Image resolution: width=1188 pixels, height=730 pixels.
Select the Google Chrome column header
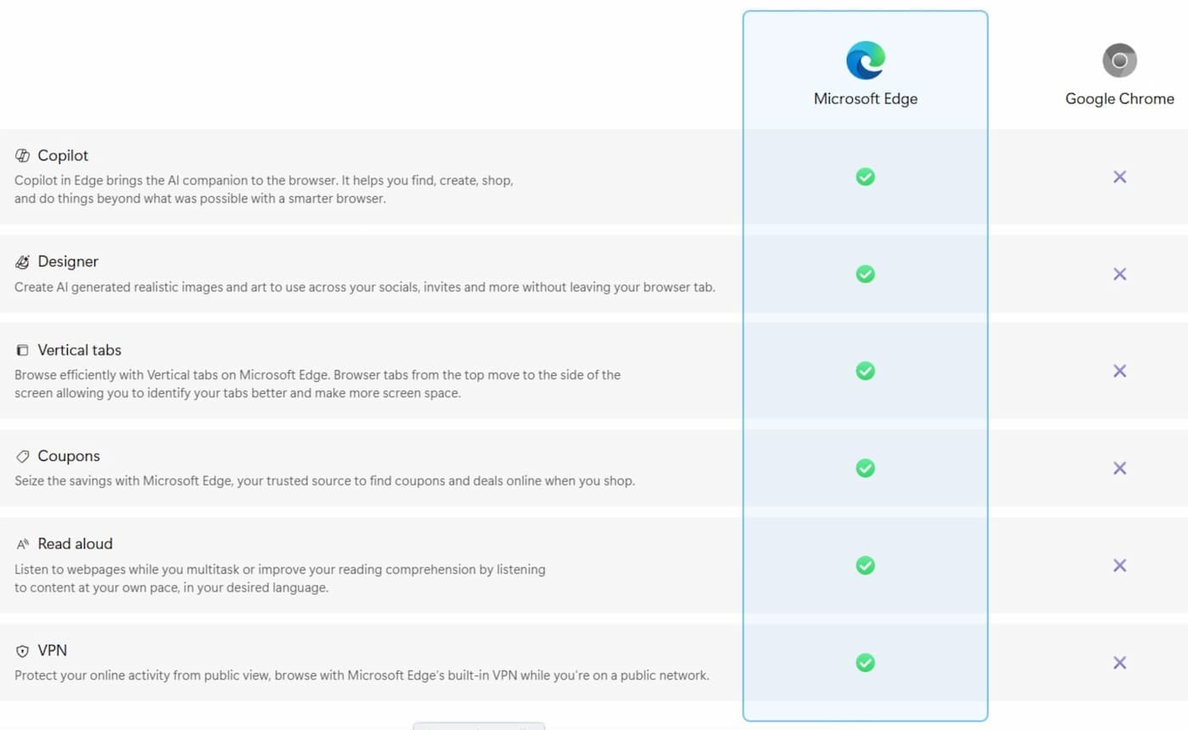(1118, 98)
